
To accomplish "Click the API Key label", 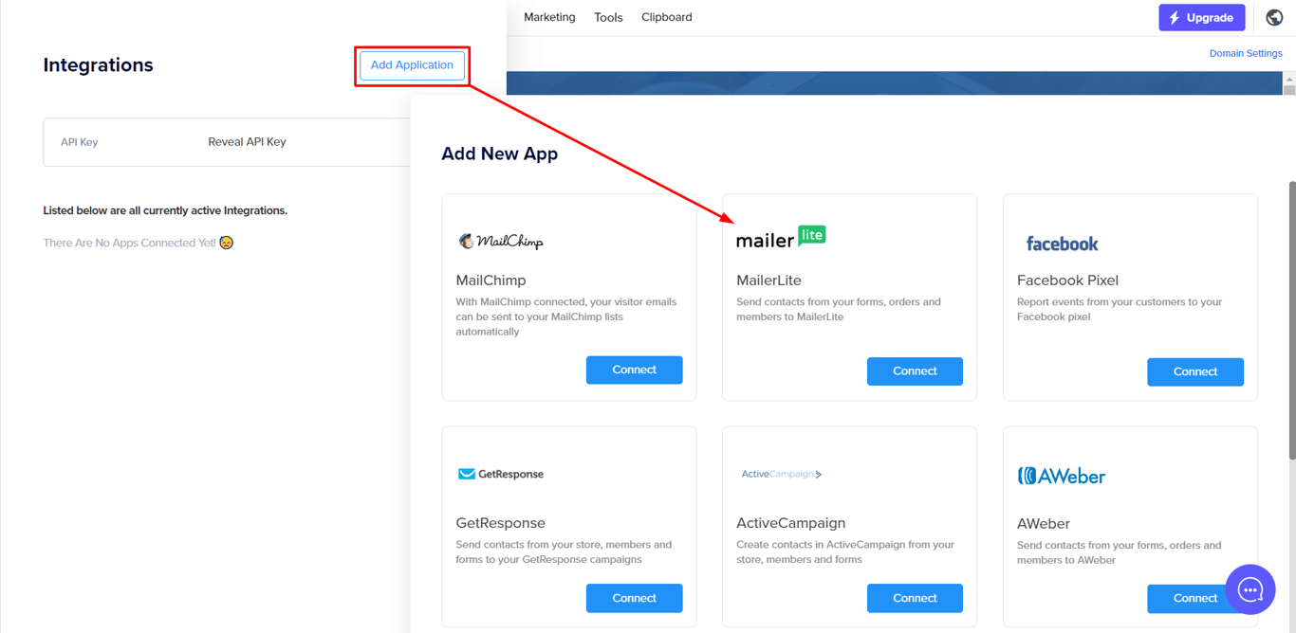I will point(80,142).
